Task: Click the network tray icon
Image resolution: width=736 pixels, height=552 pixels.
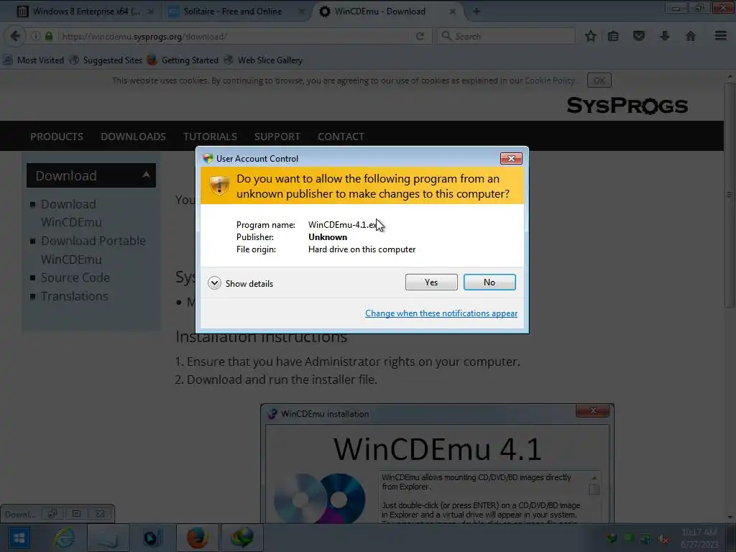Action: tap(646, 538)
